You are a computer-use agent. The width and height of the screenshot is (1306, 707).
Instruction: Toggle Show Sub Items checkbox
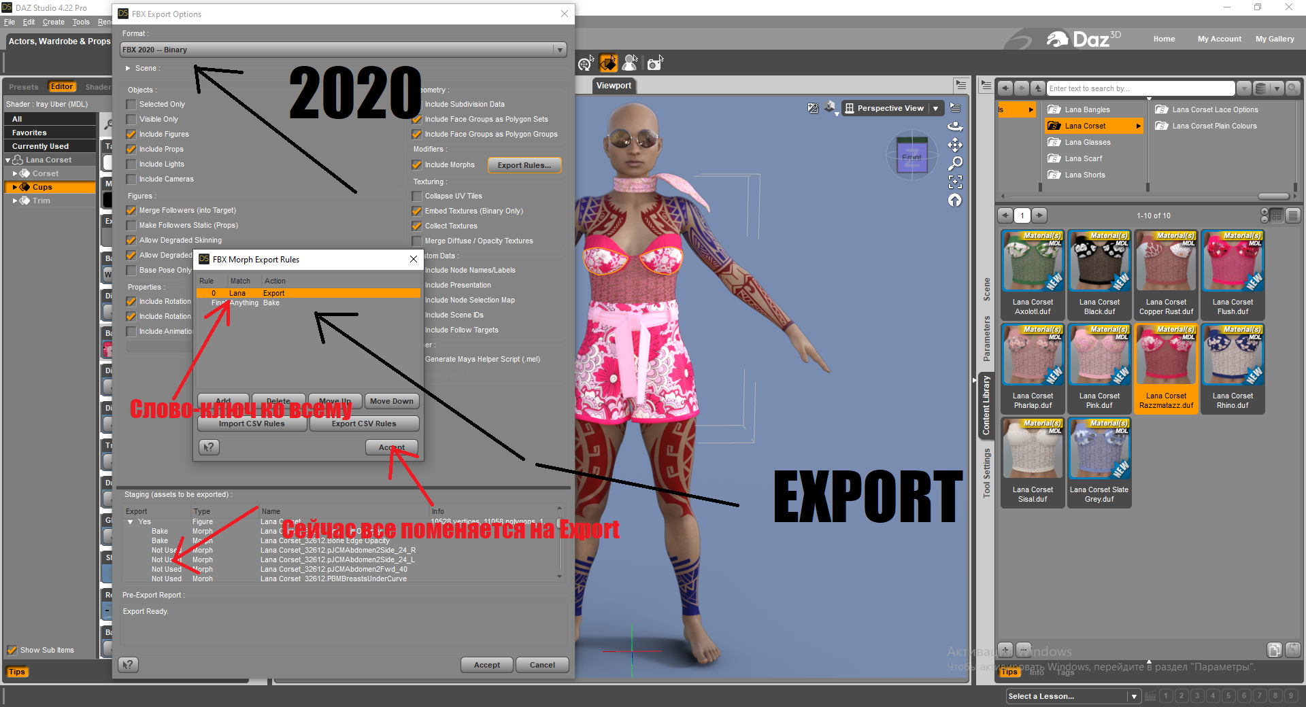12,651
